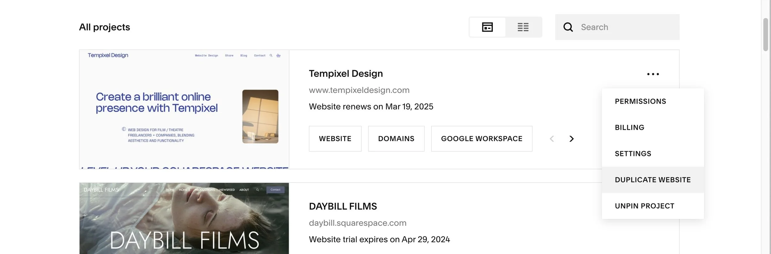Show previous project shortcuts with left chevron
This screenshot has height=254, width=771.
point(552,139)
